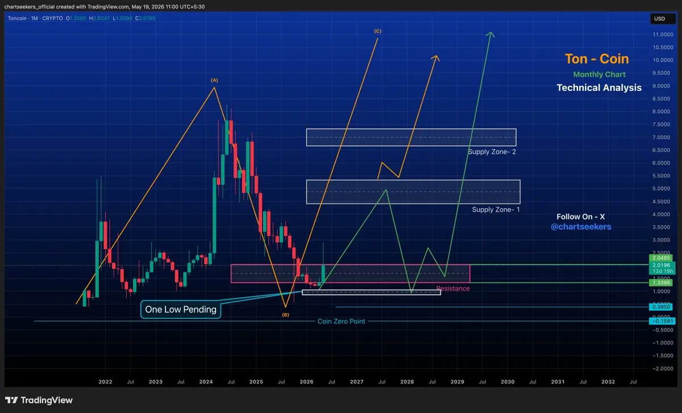
Task: Select the '(B)' wave label
Action: 285,314
